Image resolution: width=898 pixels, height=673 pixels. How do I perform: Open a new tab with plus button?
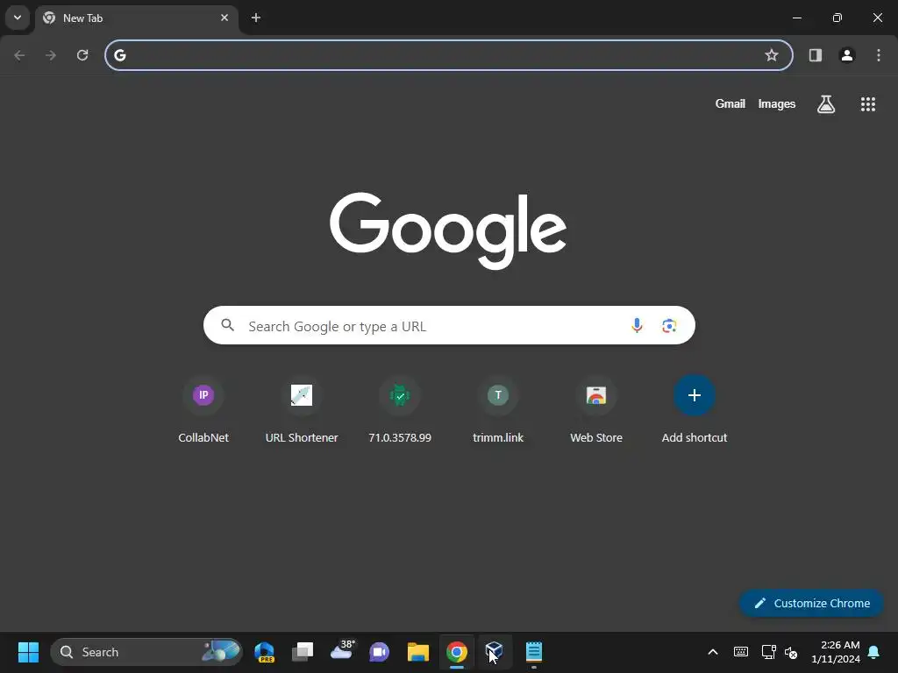[x=256, y=18]
